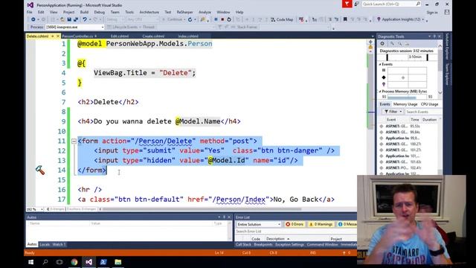The height and width of the screenshot is (268, 476).
Task: Open the Application Insights dropdown
Action: click(423, 19)
